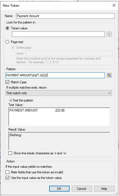
Task: Toggle the Match Case checkbox
Action: tap(8, 82)
